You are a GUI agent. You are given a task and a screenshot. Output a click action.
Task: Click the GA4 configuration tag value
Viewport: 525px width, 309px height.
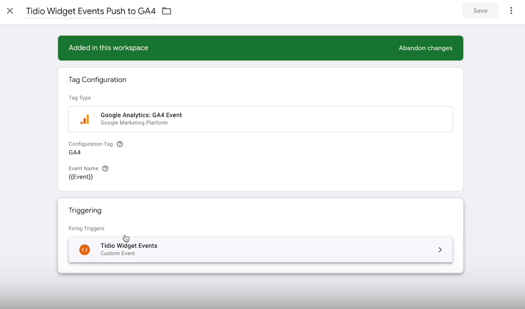click(x=75, y=153)
